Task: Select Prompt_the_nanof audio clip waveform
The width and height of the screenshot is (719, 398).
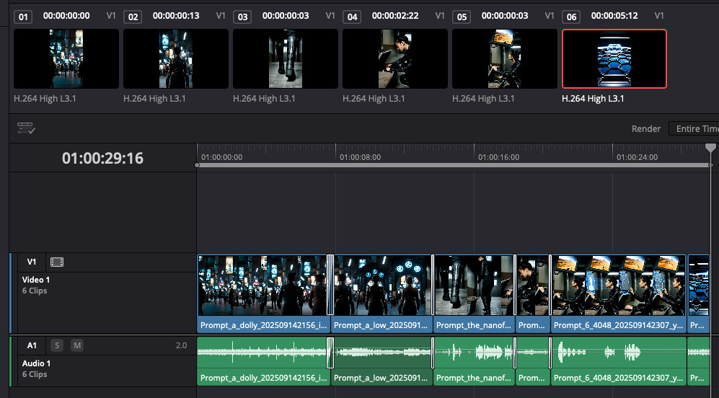Action: (x=474, y=353)
